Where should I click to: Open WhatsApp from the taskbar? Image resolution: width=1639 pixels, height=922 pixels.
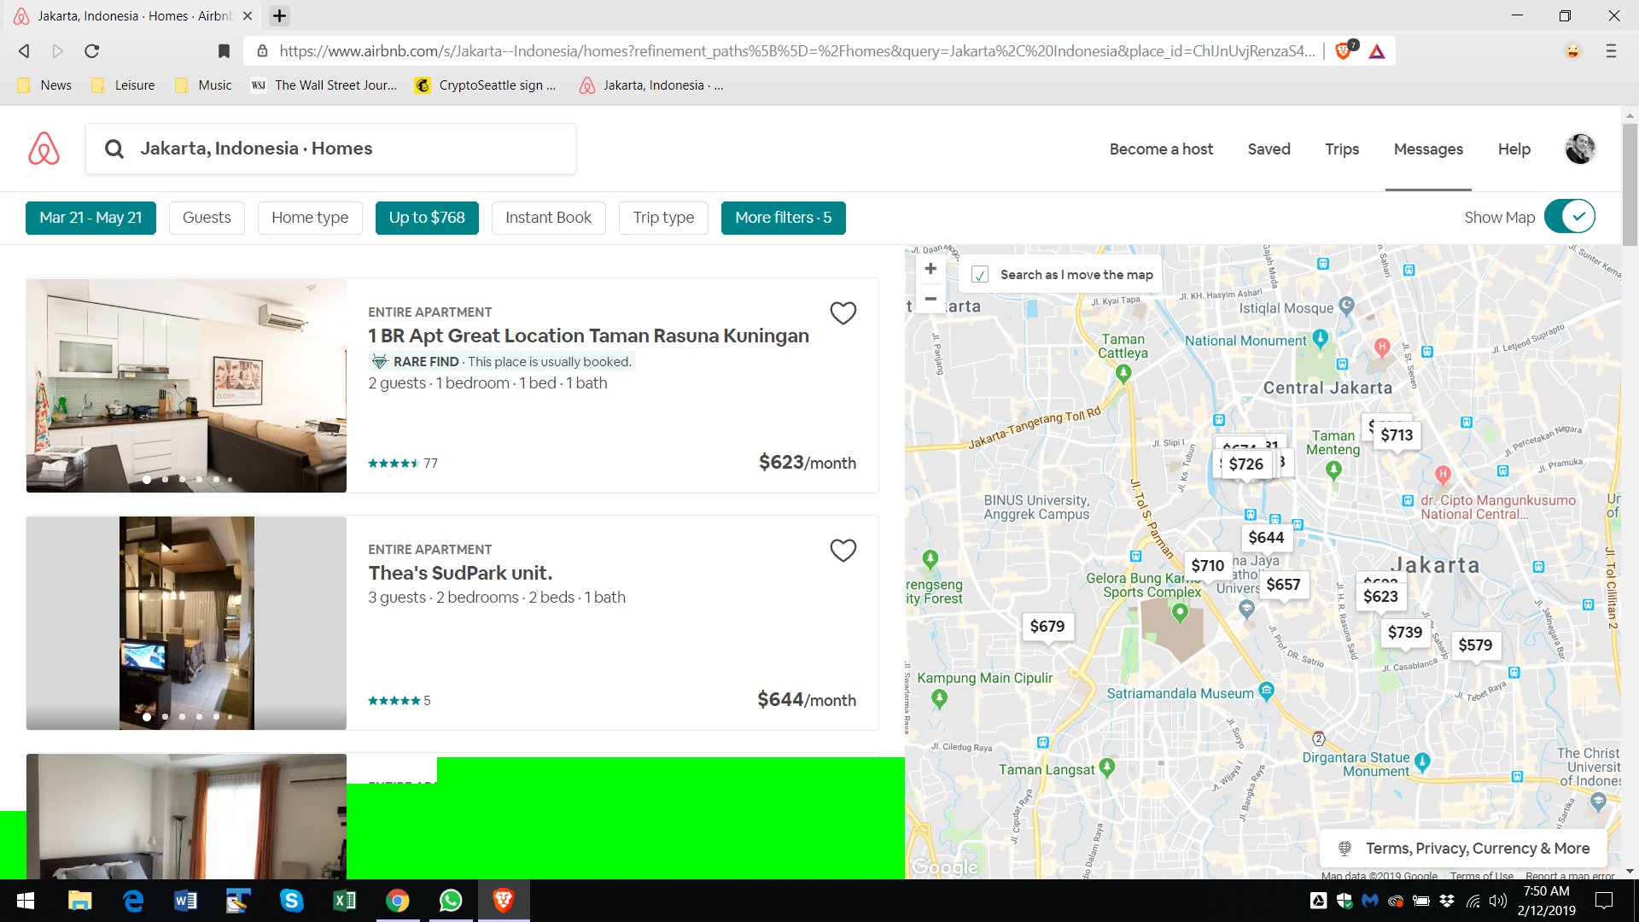(450, 901)
